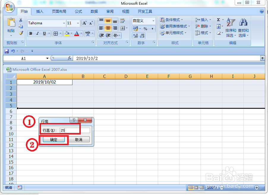Insert function using fx icon

tap(70, 58)
